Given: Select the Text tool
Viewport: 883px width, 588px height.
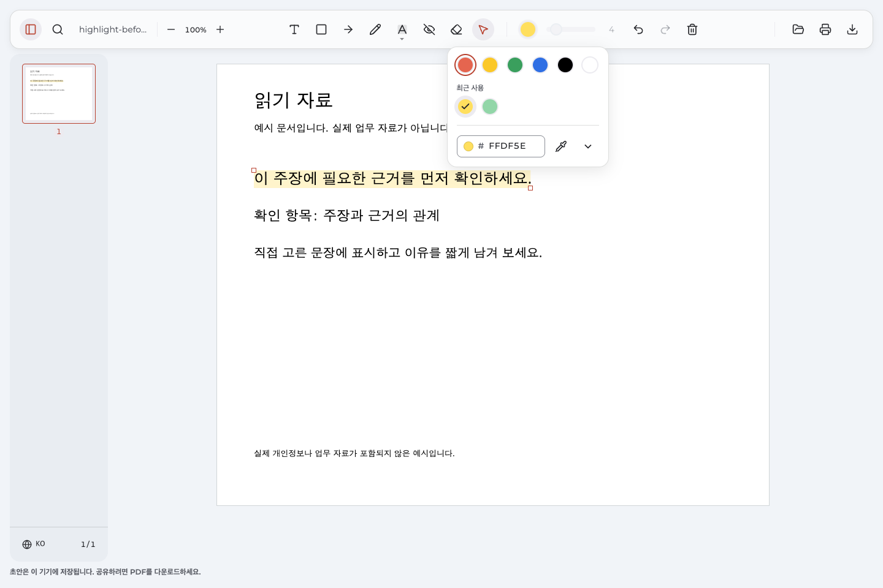Looking at the screenshot, I should point(294,29).
